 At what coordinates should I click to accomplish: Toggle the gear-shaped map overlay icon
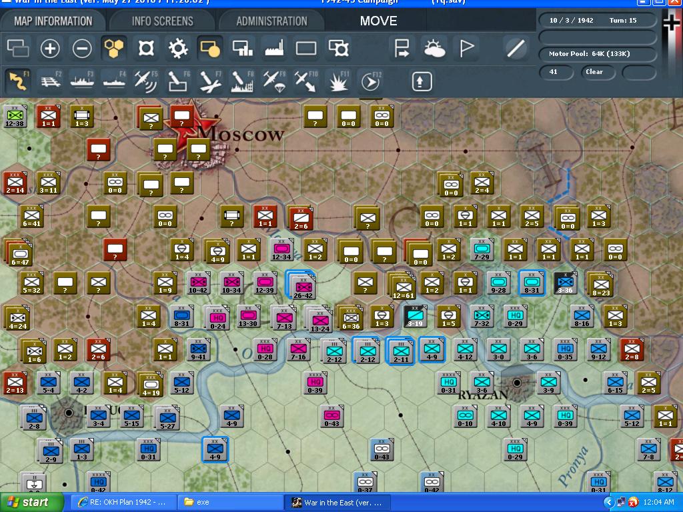(178, 48)
